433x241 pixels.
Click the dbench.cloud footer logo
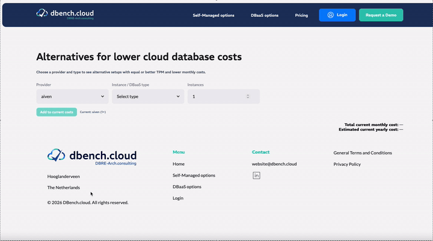click(x=92, y=156)
